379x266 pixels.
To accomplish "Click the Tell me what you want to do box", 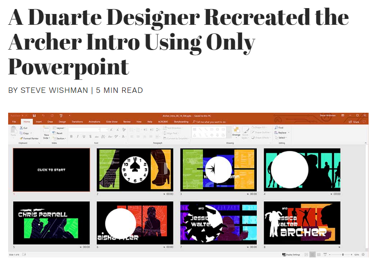I will coord(209,122).
